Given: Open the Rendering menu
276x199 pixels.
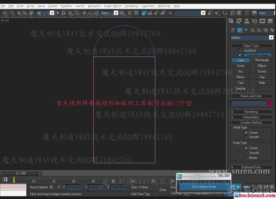Looking at the screenshot, I should [131, 6].
